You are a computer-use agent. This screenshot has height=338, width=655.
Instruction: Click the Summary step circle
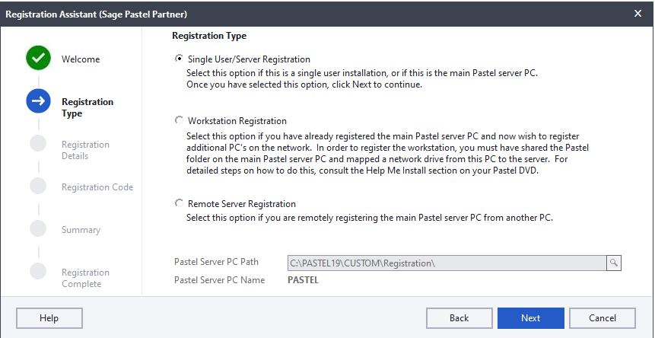tap(38, 228)
